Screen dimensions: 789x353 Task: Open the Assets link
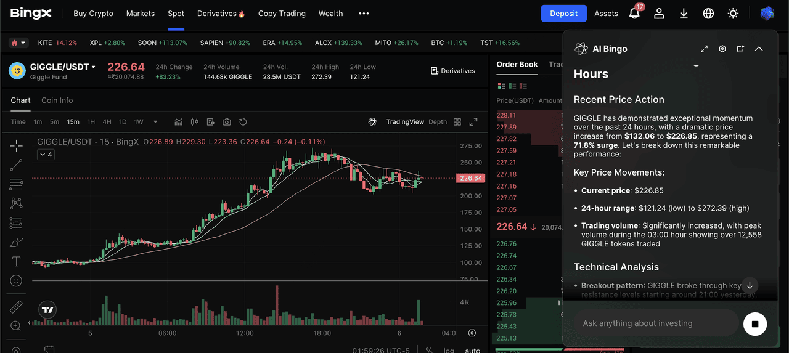coord(606,13)
